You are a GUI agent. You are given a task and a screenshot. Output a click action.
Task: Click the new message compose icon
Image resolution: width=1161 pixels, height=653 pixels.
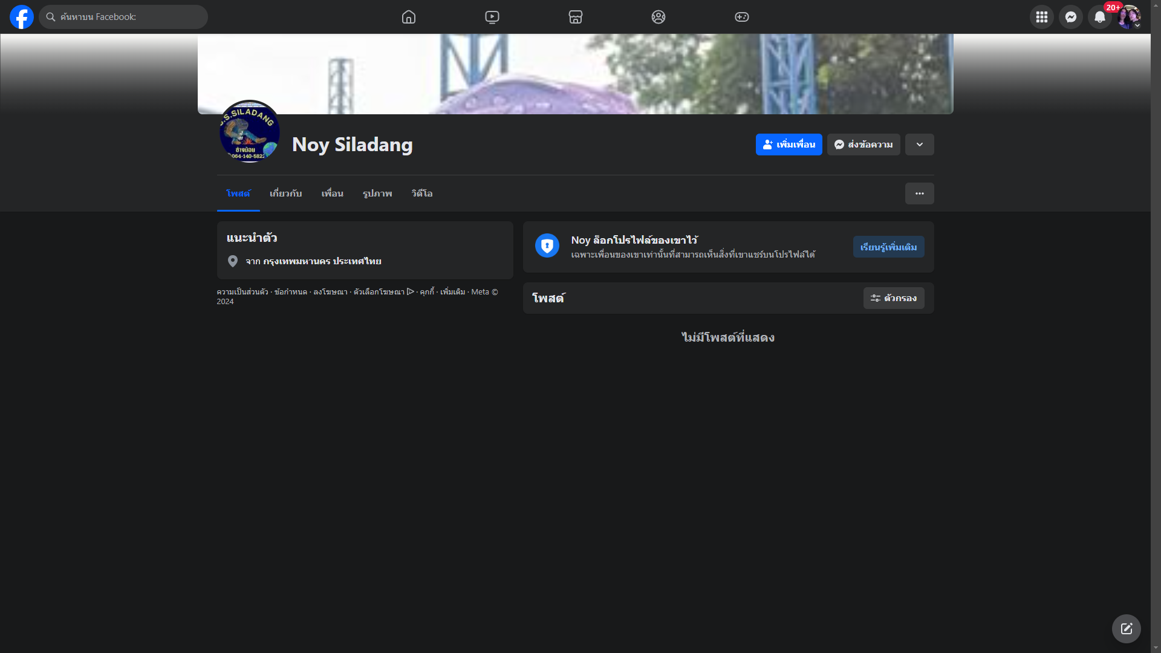coord(1126,629)
